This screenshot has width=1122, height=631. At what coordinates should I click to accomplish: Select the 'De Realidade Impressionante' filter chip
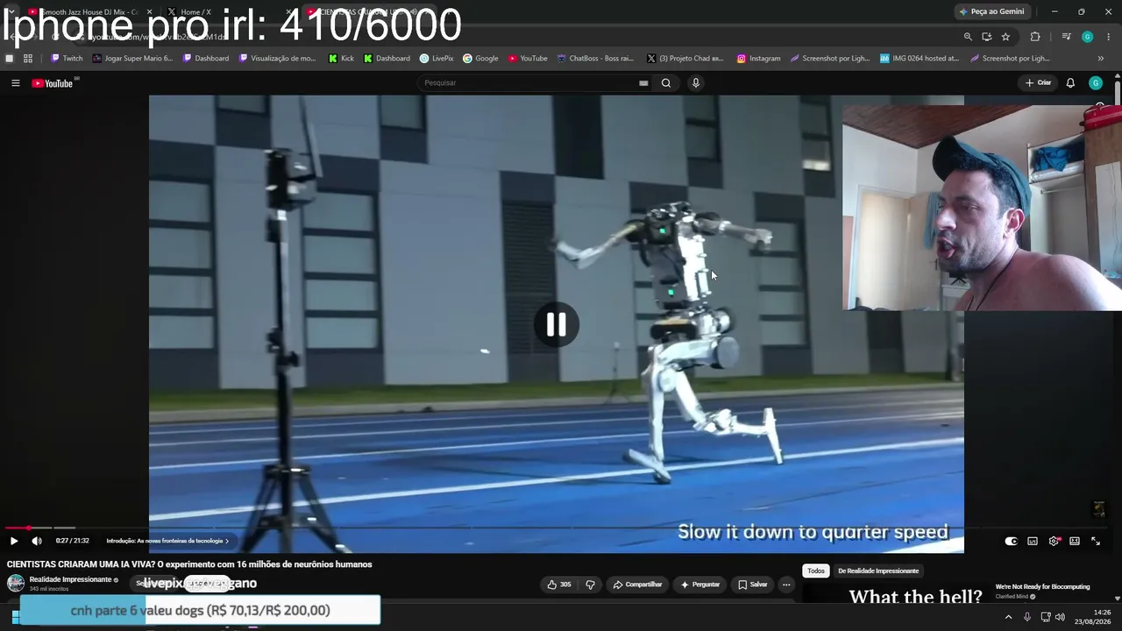878,571
